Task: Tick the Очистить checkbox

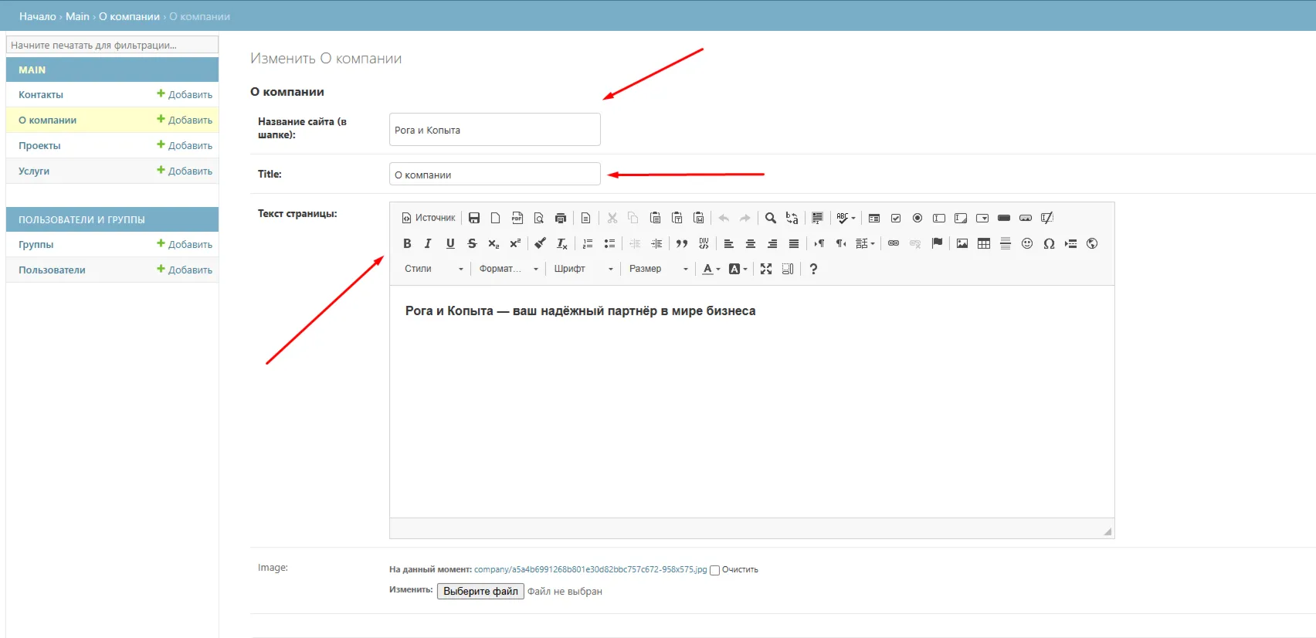Action: 714,571
